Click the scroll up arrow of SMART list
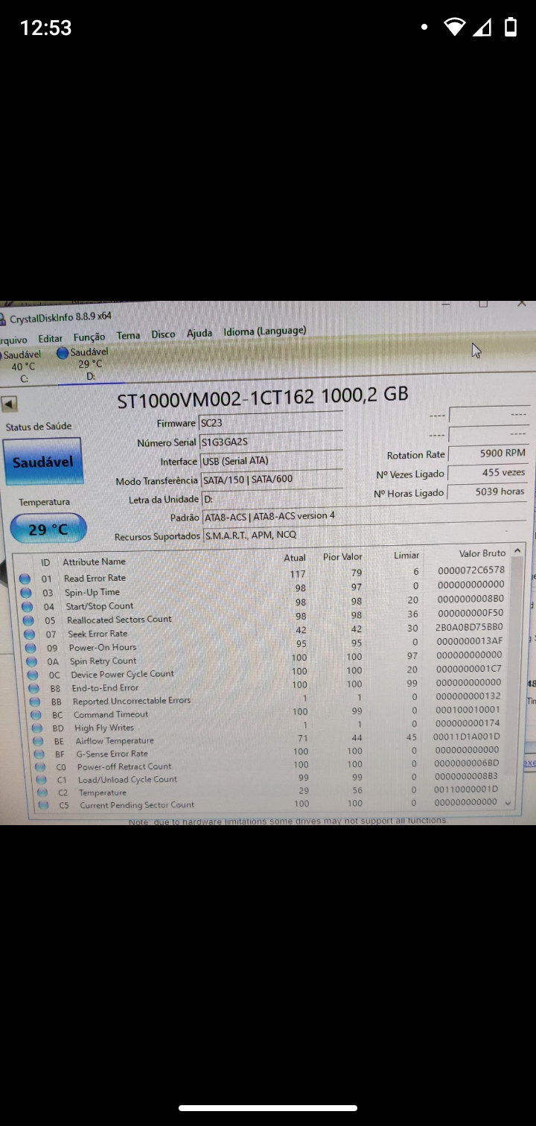 tap(517, 550)
